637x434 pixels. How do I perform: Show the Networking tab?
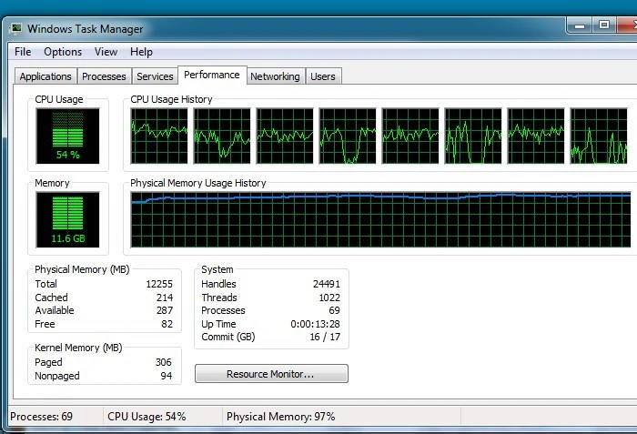coord(275,76)
